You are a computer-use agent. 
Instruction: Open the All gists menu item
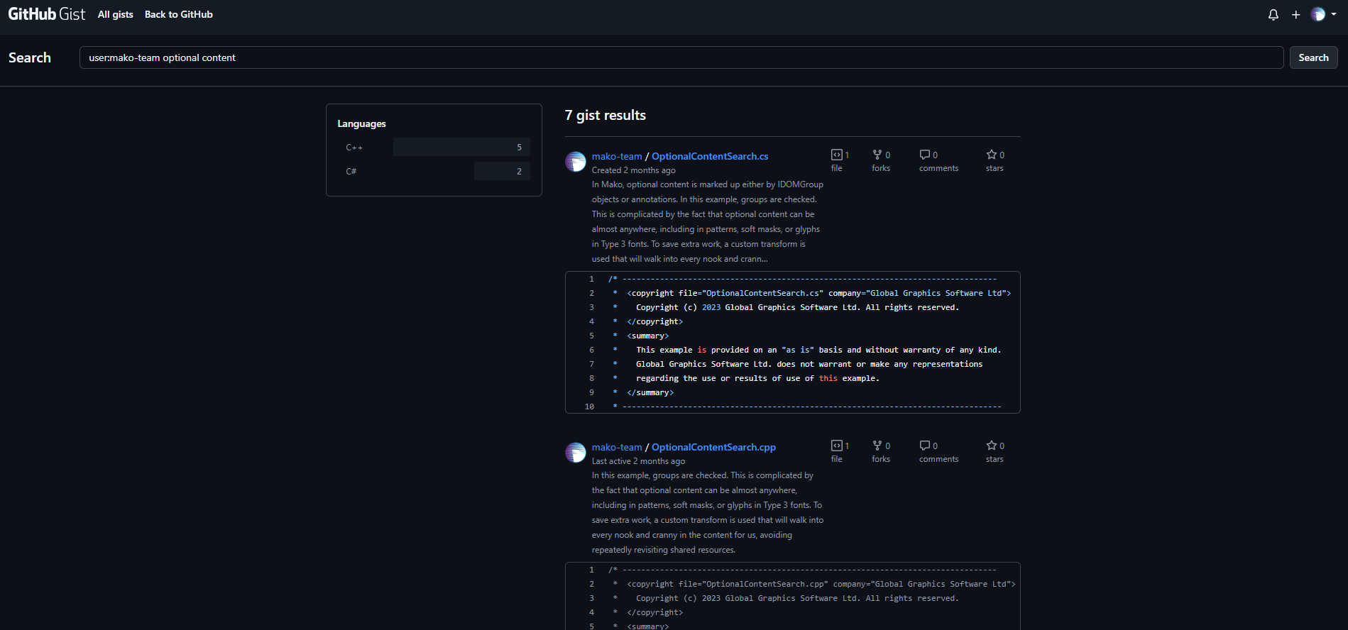[115, 15]
